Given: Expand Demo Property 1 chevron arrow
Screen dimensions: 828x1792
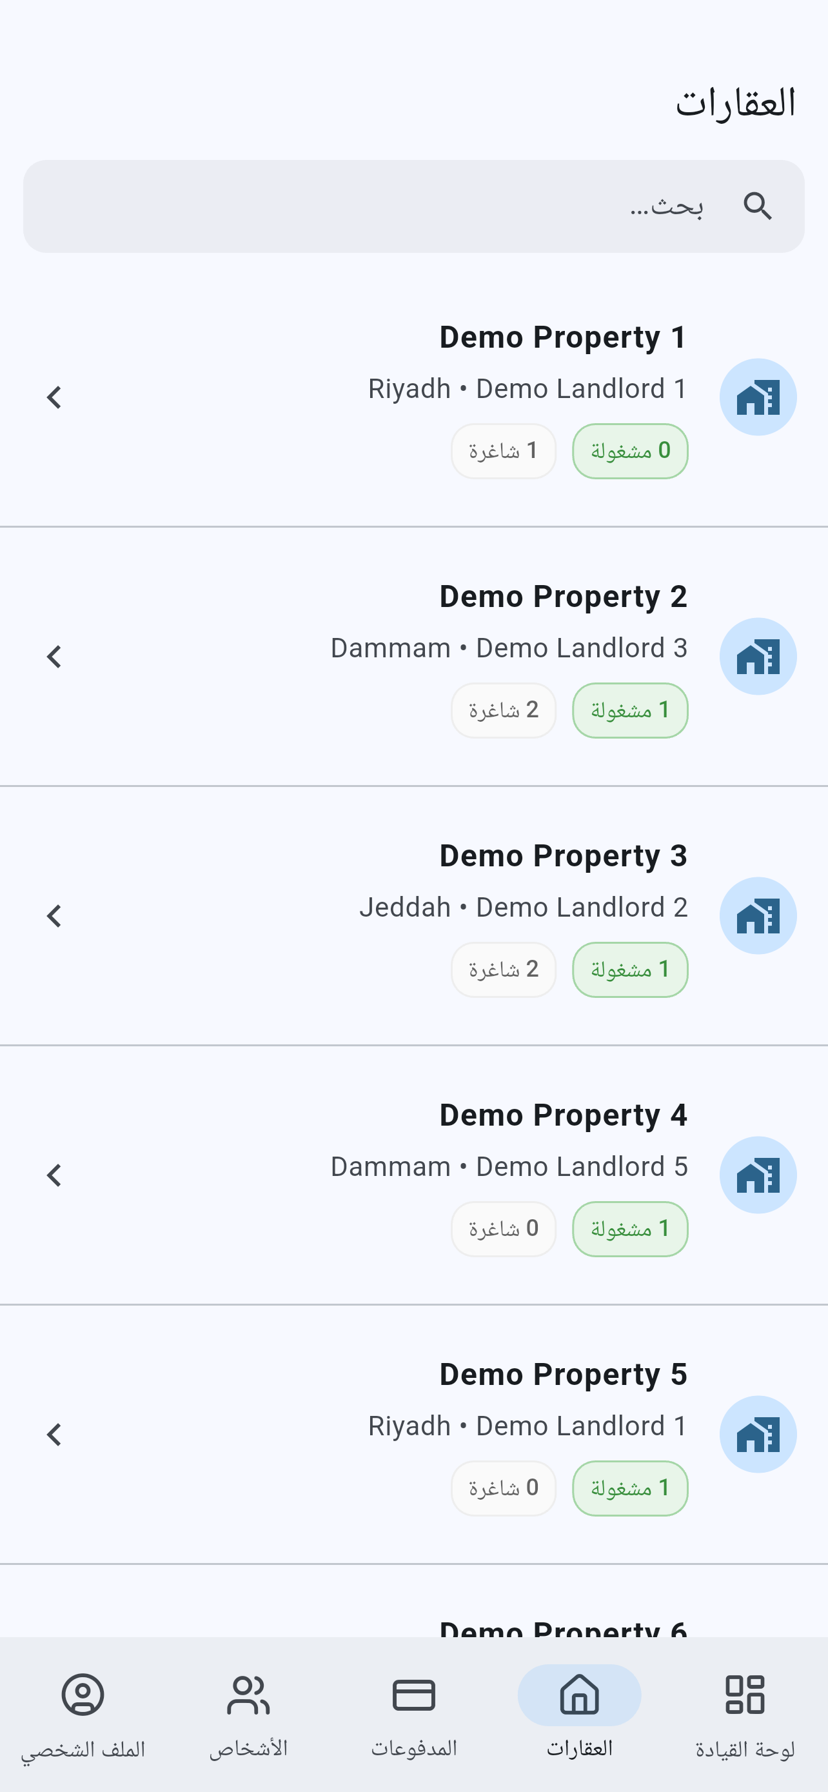Looking at the screenshot, I should pos(54,397).
